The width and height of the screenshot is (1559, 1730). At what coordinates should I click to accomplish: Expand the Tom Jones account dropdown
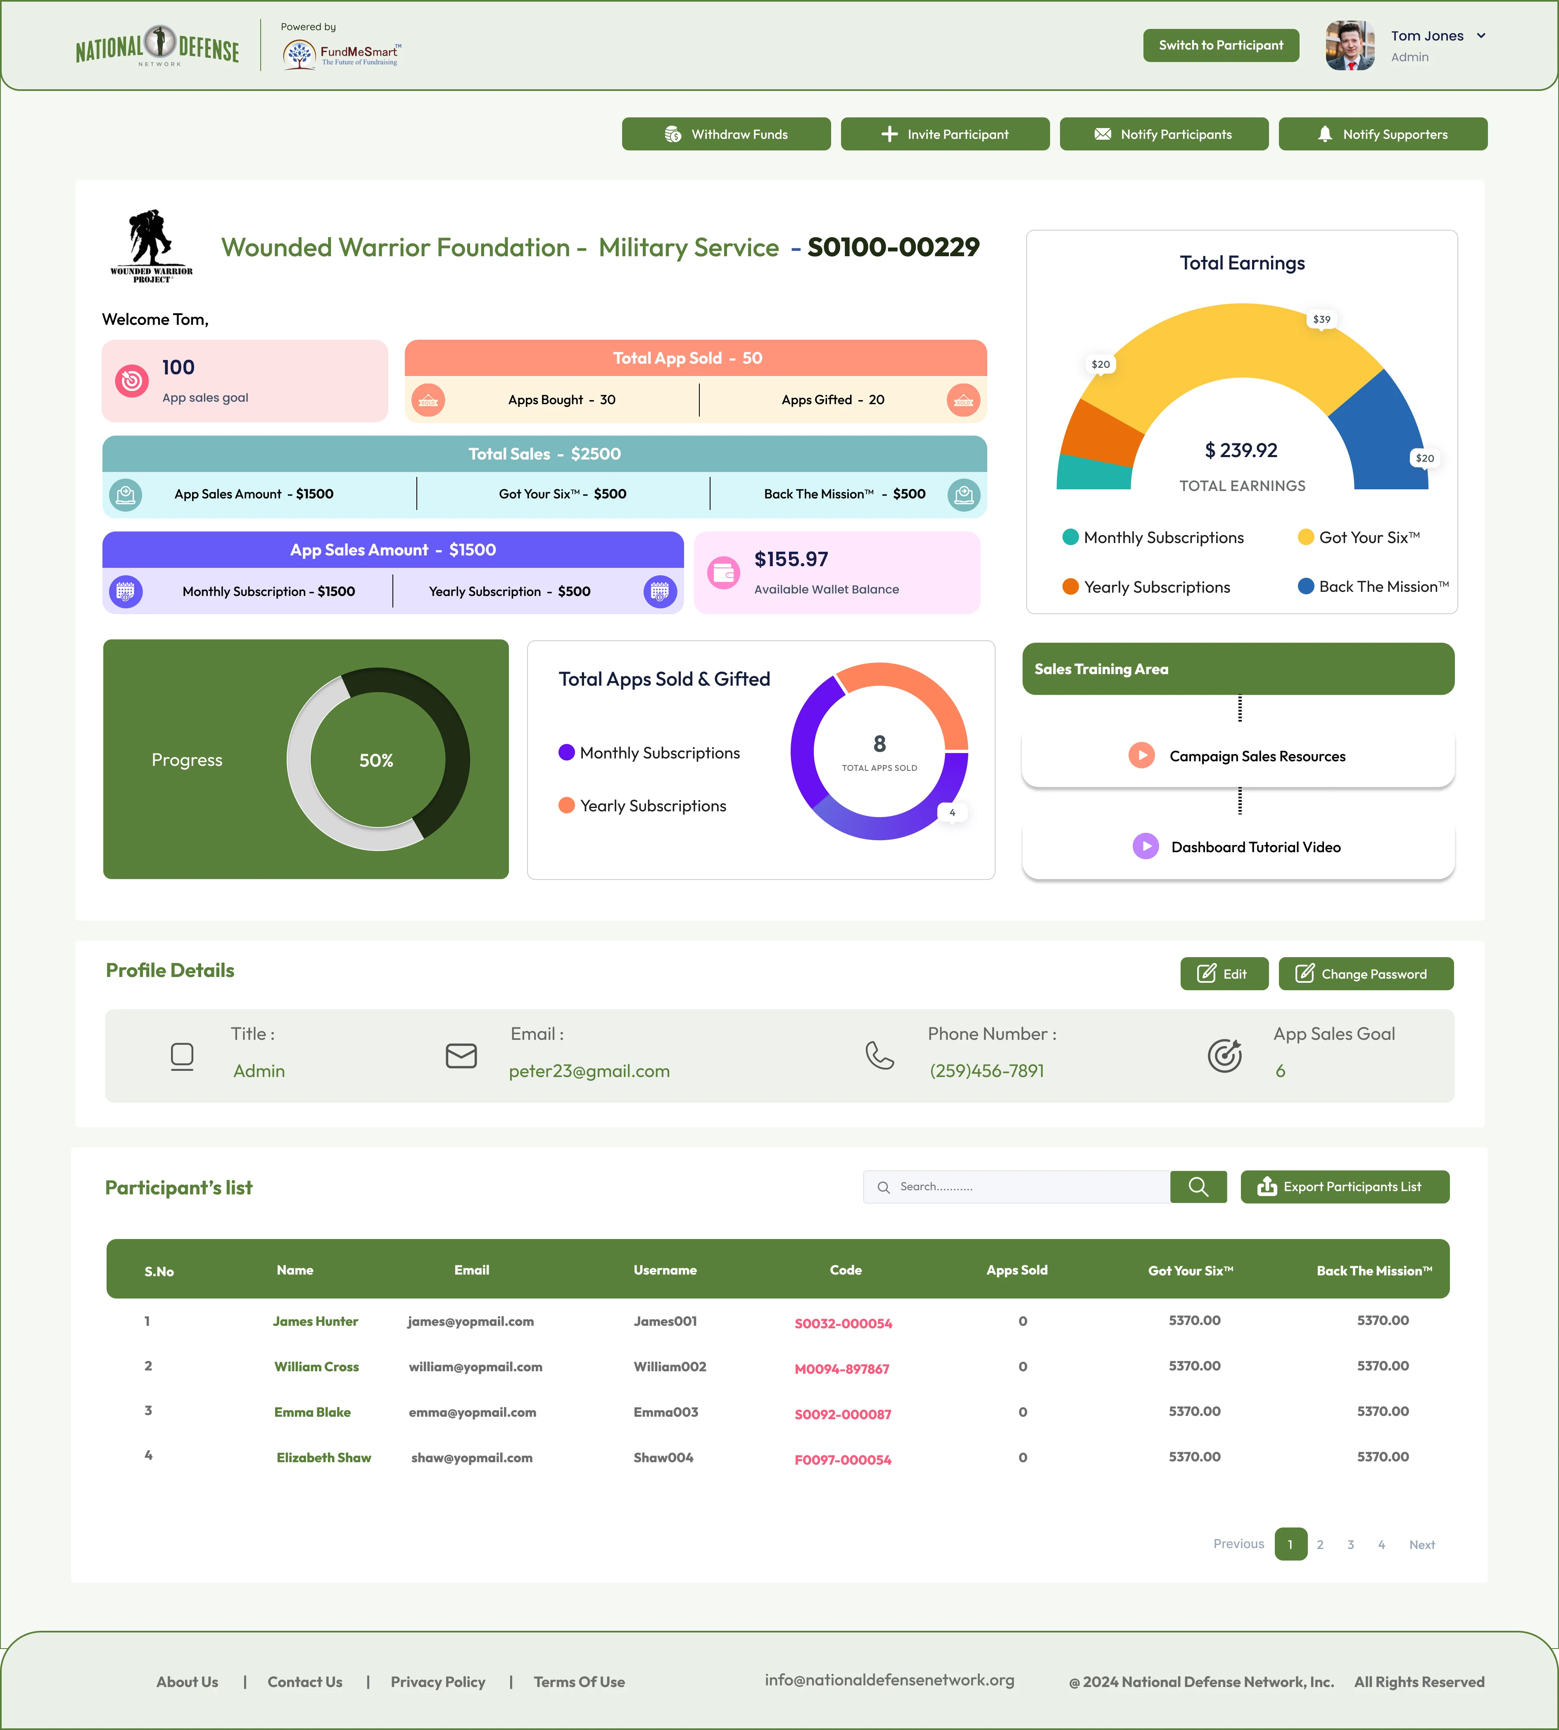1481,36
